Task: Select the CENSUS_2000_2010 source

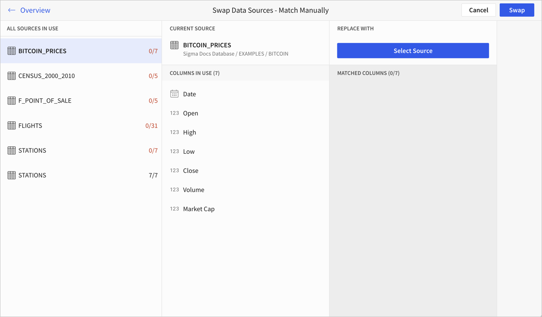Action: click(81, 76)
